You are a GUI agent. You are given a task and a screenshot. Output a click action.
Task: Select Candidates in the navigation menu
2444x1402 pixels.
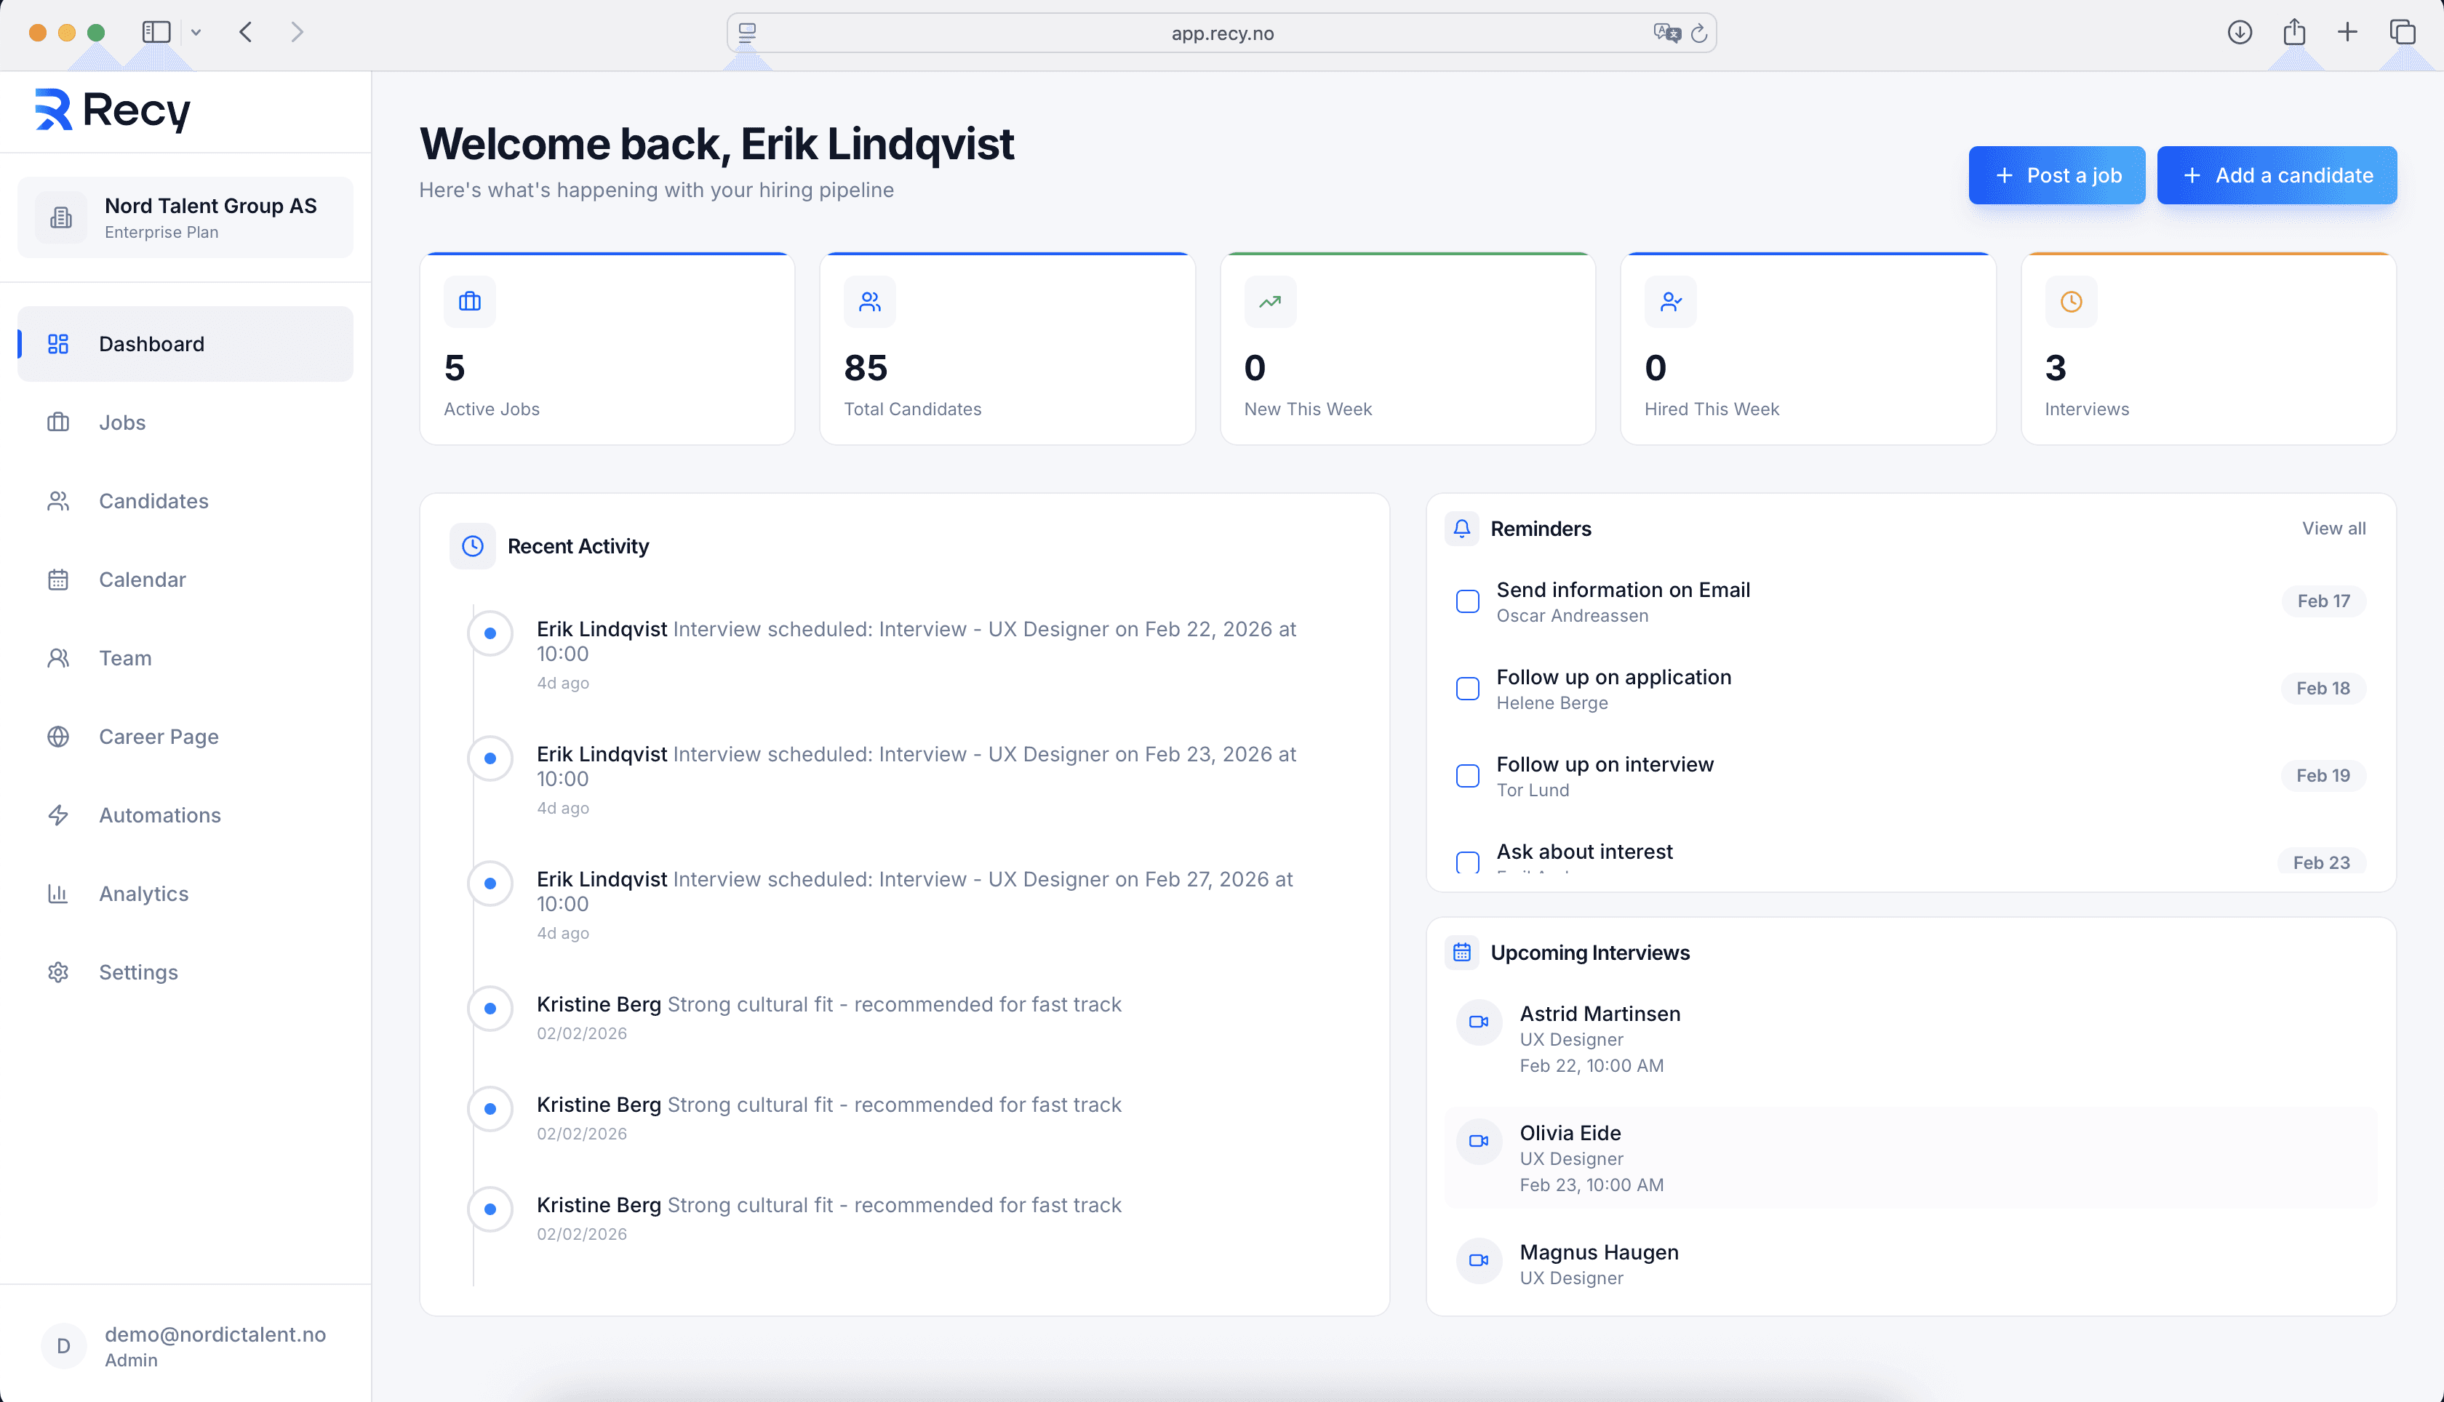[x=153, y=501]
